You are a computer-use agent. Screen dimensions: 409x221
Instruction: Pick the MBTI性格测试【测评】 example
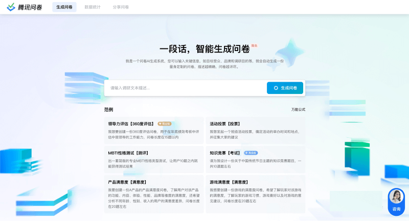pos(153,159)
